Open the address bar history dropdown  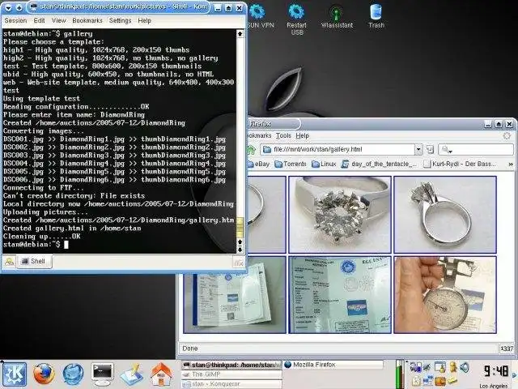click(x=418, y=149)
